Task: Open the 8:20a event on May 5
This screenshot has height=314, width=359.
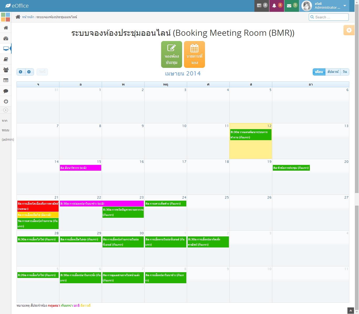Action: tap(38, 275)
